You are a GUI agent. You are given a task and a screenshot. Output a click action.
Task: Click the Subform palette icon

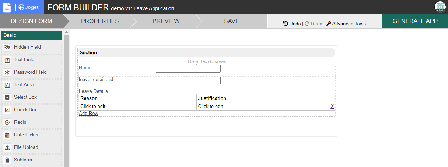point(7,160)
